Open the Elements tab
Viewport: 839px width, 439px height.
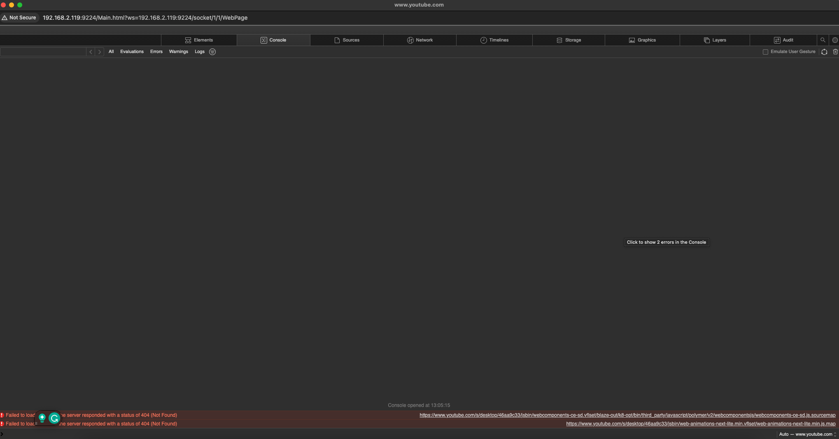coord(199,40)
